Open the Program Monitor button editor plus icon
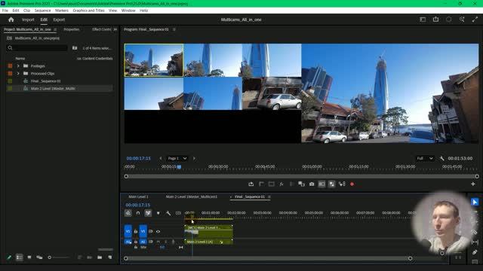 coord(473,184)
